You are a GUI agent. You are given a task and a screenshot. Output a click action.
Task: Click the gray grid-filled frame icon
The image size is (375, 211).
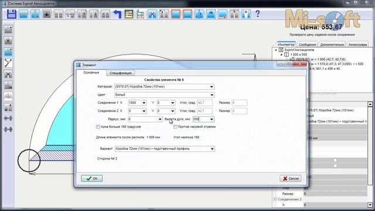pyautogui.click(x=47, y=14)
